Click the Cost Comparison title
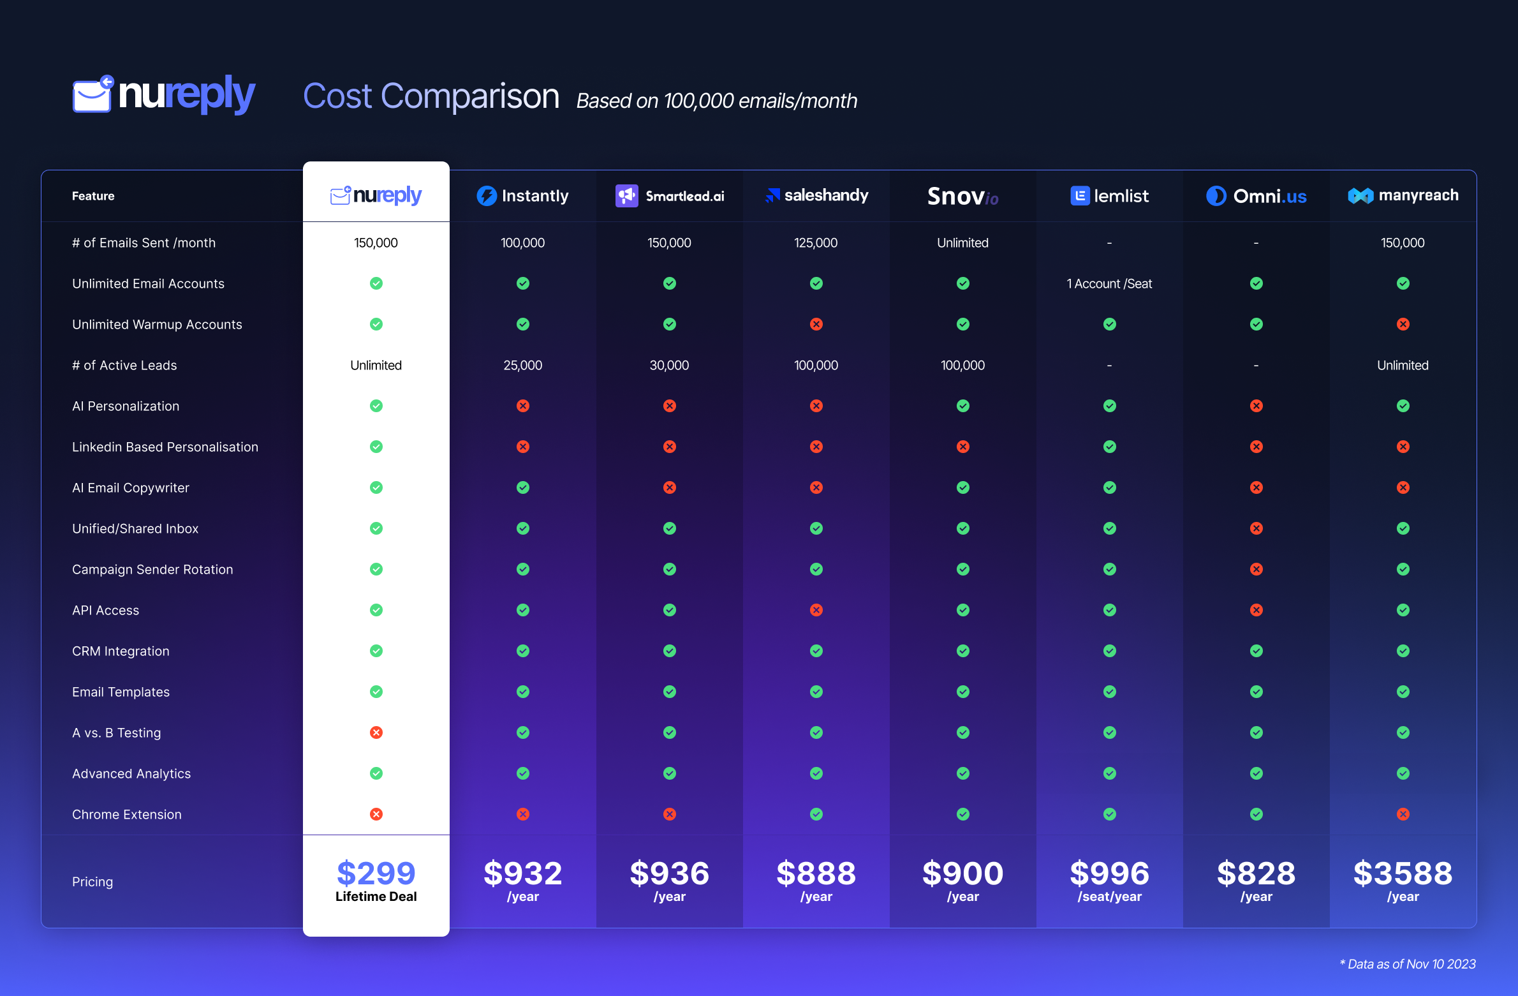1518x996 pixels. 431,96
